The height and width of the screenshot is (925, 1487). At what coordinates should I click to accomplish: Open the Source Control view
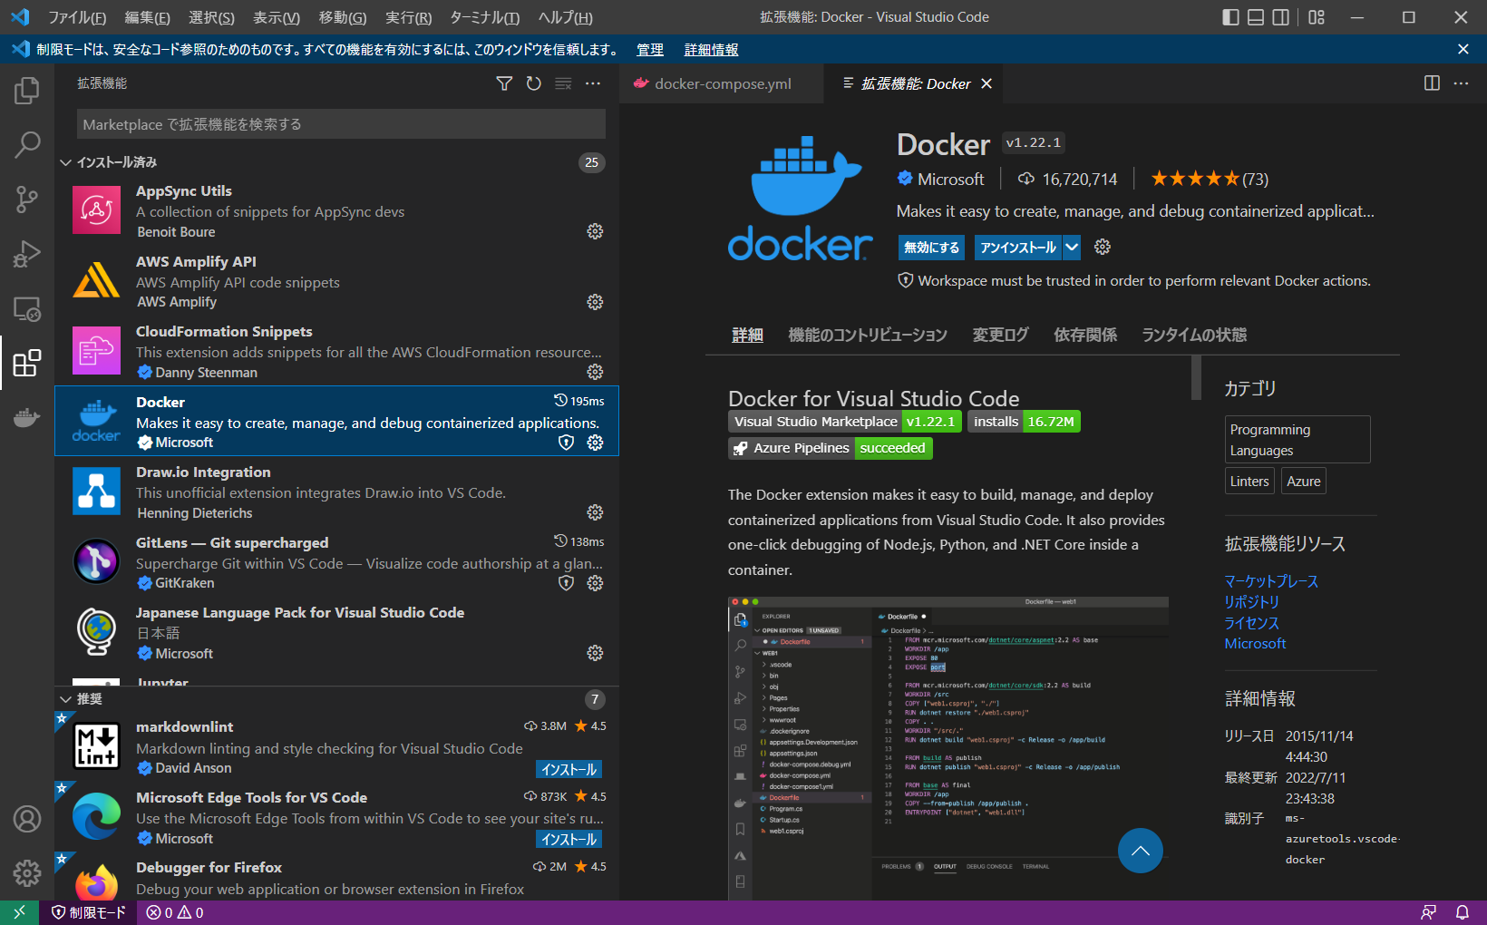[27, 199]
